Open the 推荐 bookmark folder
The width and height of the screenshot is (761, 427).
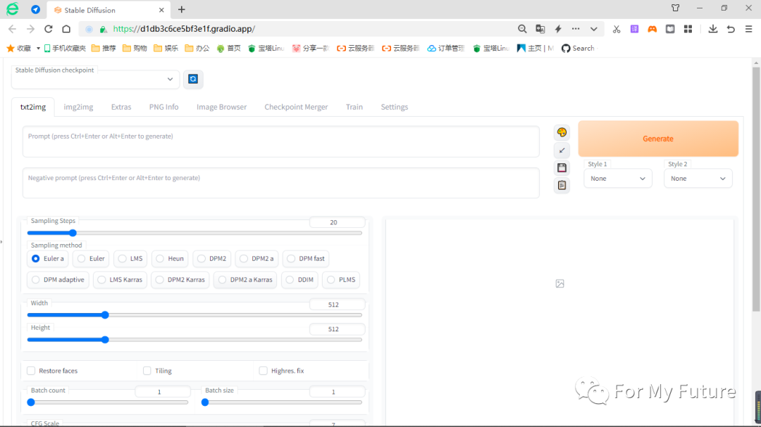[x=104, y=48]
